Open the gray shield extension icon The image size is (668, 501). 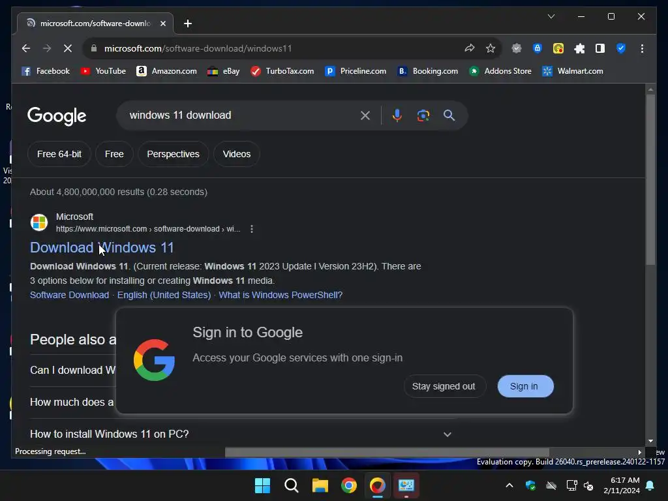point(517,48)
